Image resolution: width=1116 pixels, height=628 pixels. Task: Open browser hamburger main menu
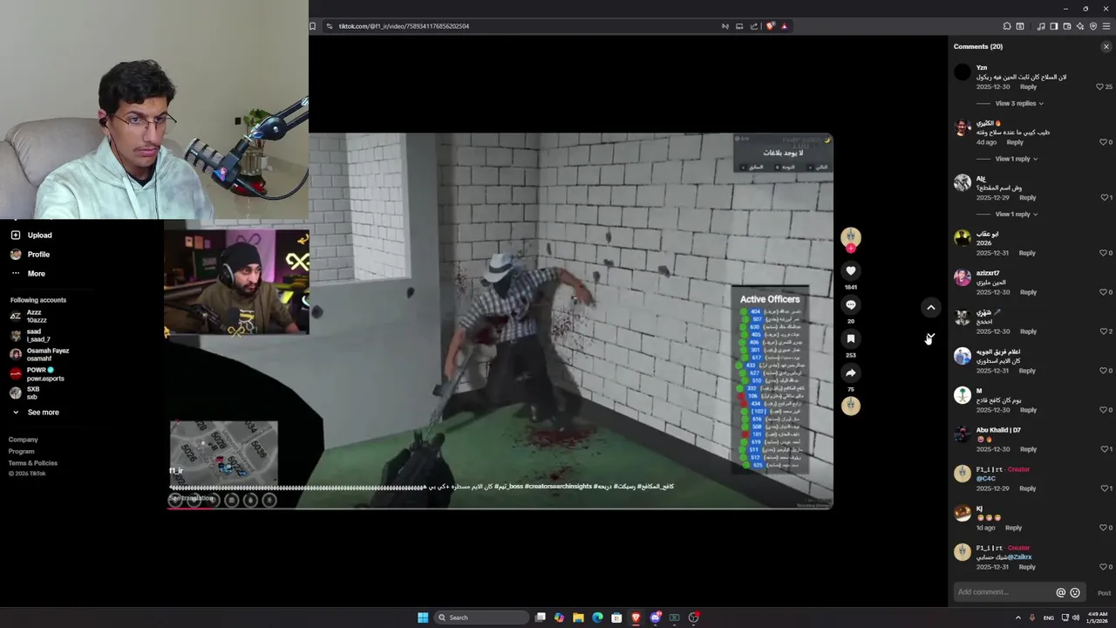click(1106, 26)
